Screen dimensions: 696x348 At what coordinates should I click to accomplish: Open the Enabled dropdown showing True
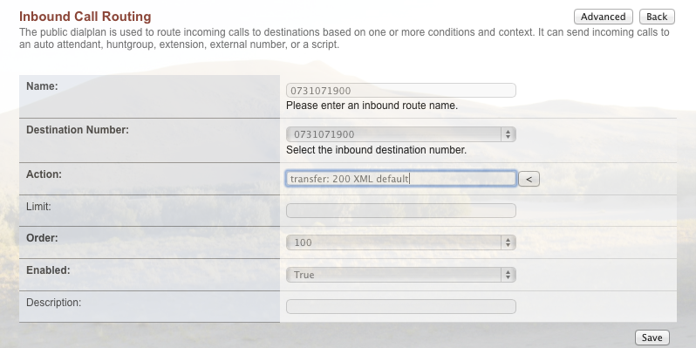[x=401, y=275]
